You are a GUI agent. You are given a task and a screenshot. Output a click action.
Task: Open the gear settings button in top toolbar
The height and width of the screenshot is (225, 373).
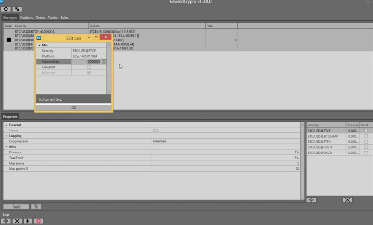pos(6,9)
